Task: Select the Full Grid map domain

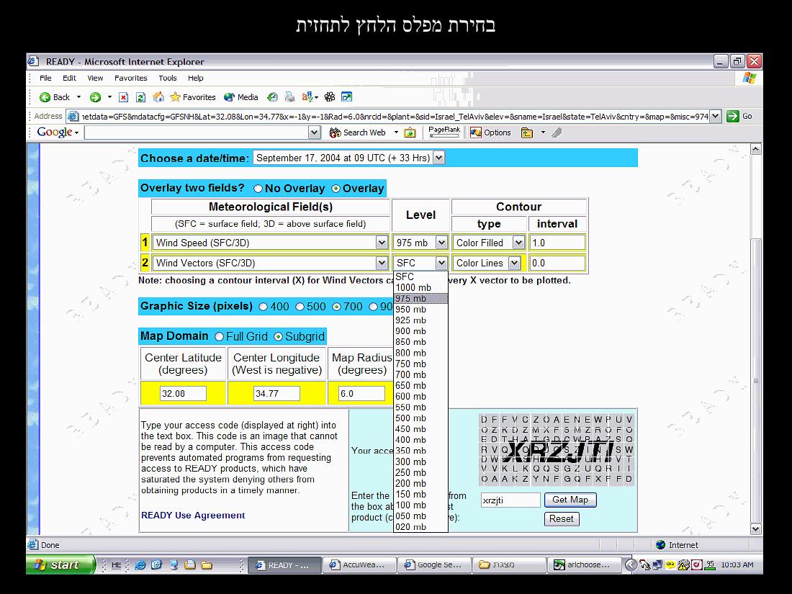Action: (x=219, y=336)
